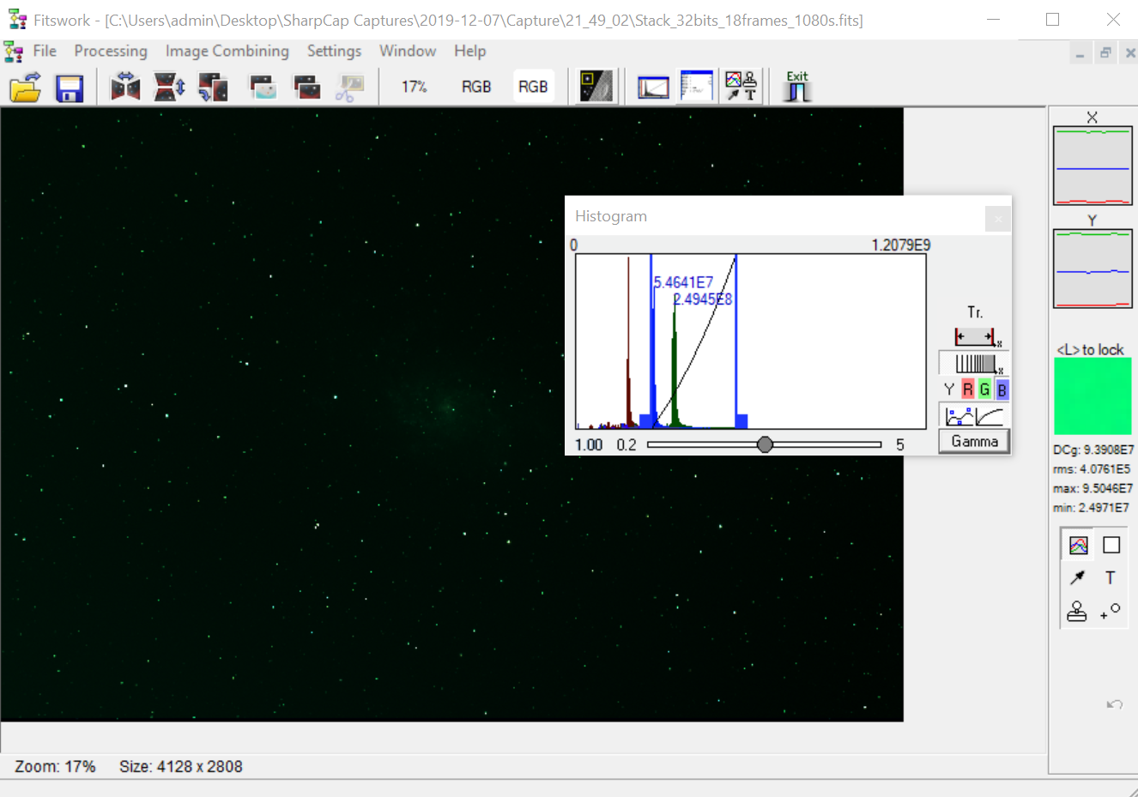1138x797 pixels.
Task: Toggle the highlighted RGB toolbar button
Action: (x=533, y=87)
